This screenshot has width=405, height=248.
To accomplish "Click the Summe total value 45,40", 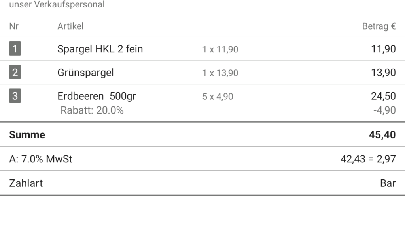I will coord(382,135).
